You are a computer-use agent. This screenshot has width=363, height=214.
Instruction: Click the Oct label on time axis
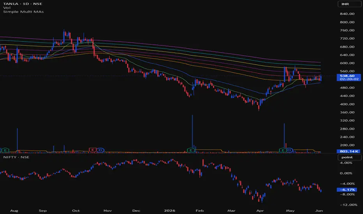point(76,210)
